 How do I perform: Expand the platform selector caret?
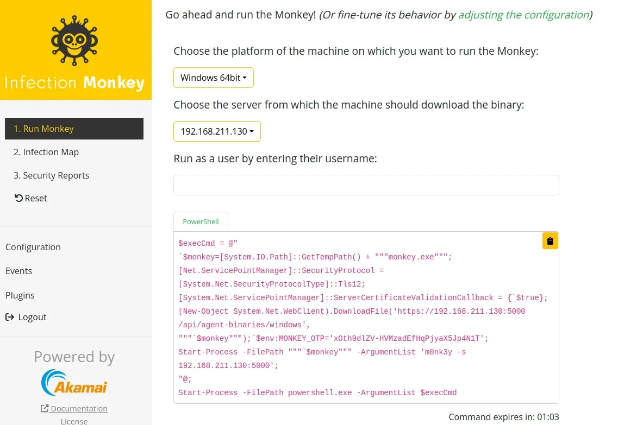pyautogui.click(x=246, y=77)
